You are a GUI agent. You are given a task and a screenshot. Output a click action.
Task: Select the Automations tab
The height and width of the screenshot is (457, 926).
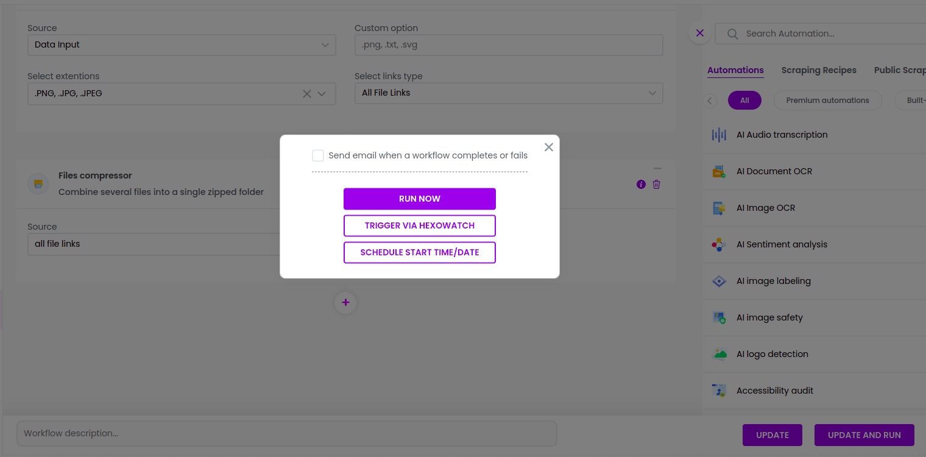point(735,70)
